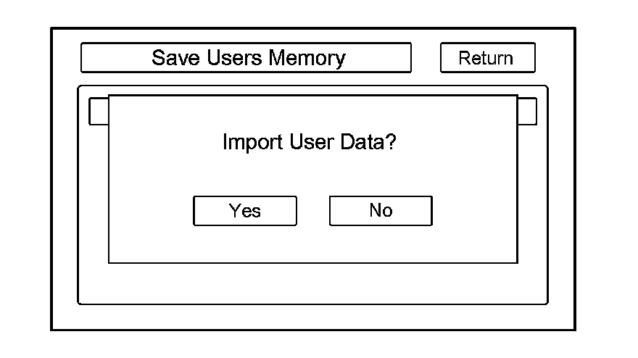638x358 pixels.
Task: Go back using the Return button
Action: click(x=487, y=58)
